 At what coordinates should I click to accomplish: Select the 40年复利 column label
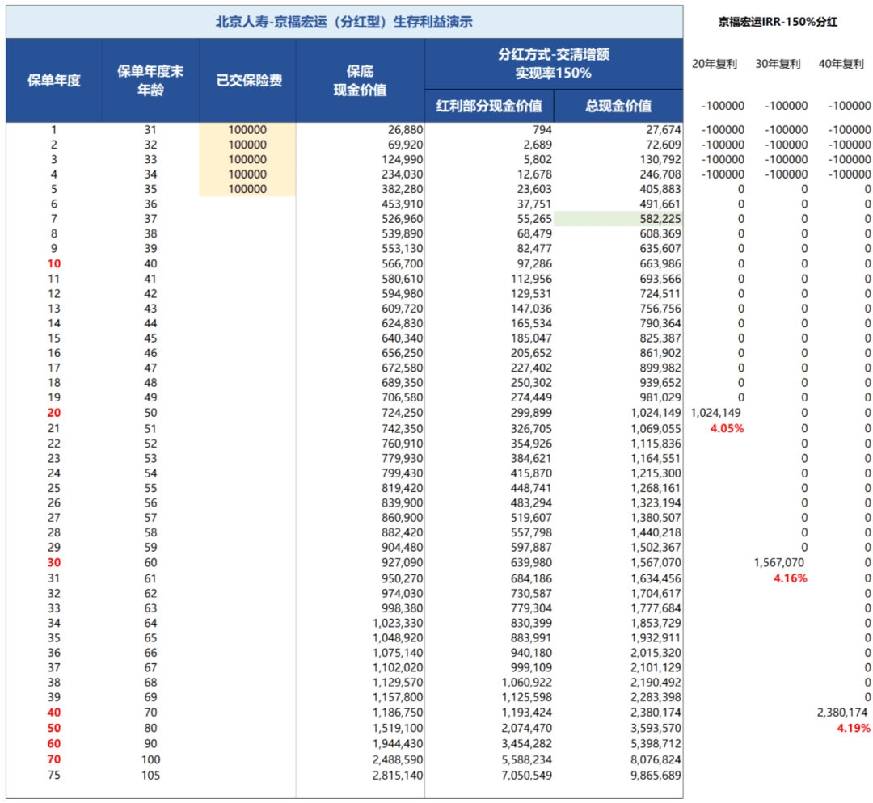pyautogui.click(x=841, y=64)
